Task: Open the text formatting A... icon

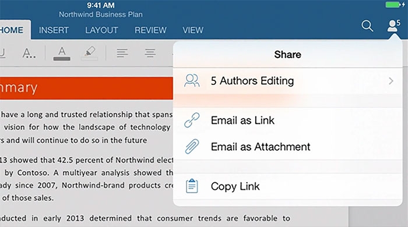Action: [29, 53]
